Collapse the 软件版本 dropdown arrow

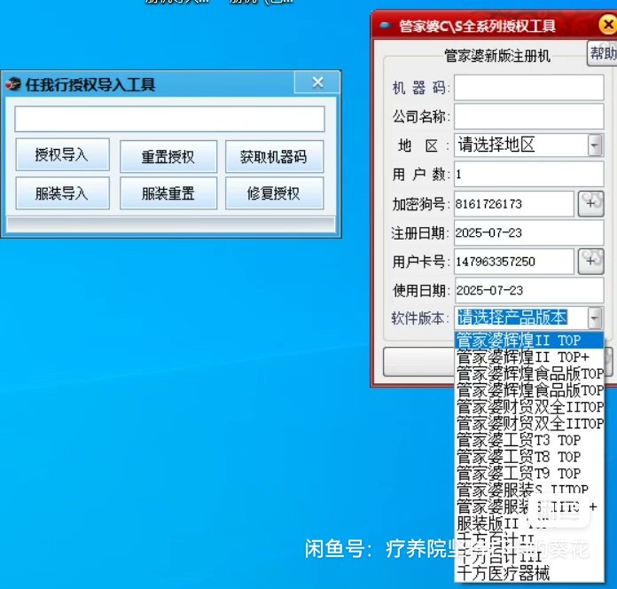(x=594, y=318)
